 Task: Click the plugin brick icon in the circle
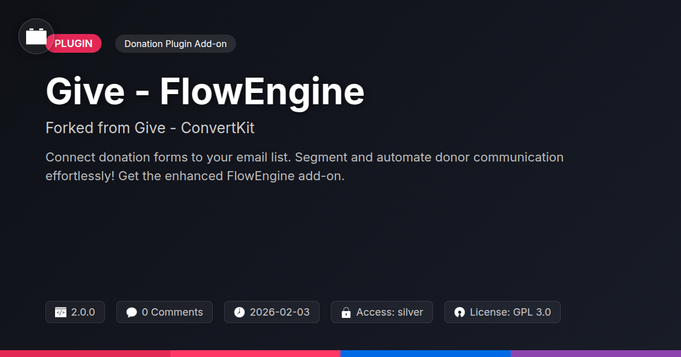click(x=36, y=37)
